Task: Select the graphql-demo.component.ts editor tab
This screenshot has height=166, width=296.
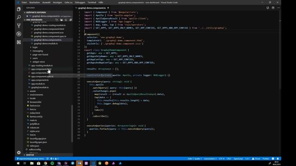Action: 92,8
